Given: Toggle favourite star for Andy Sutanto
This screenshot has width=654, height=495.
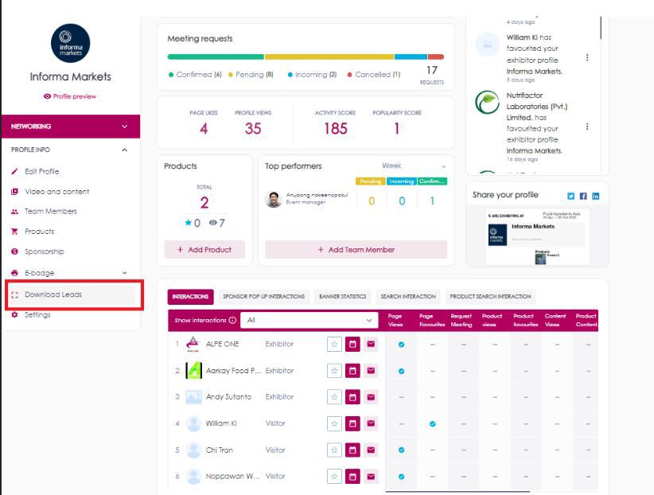Looking at the screenshot, I should [x=334, y=397].
